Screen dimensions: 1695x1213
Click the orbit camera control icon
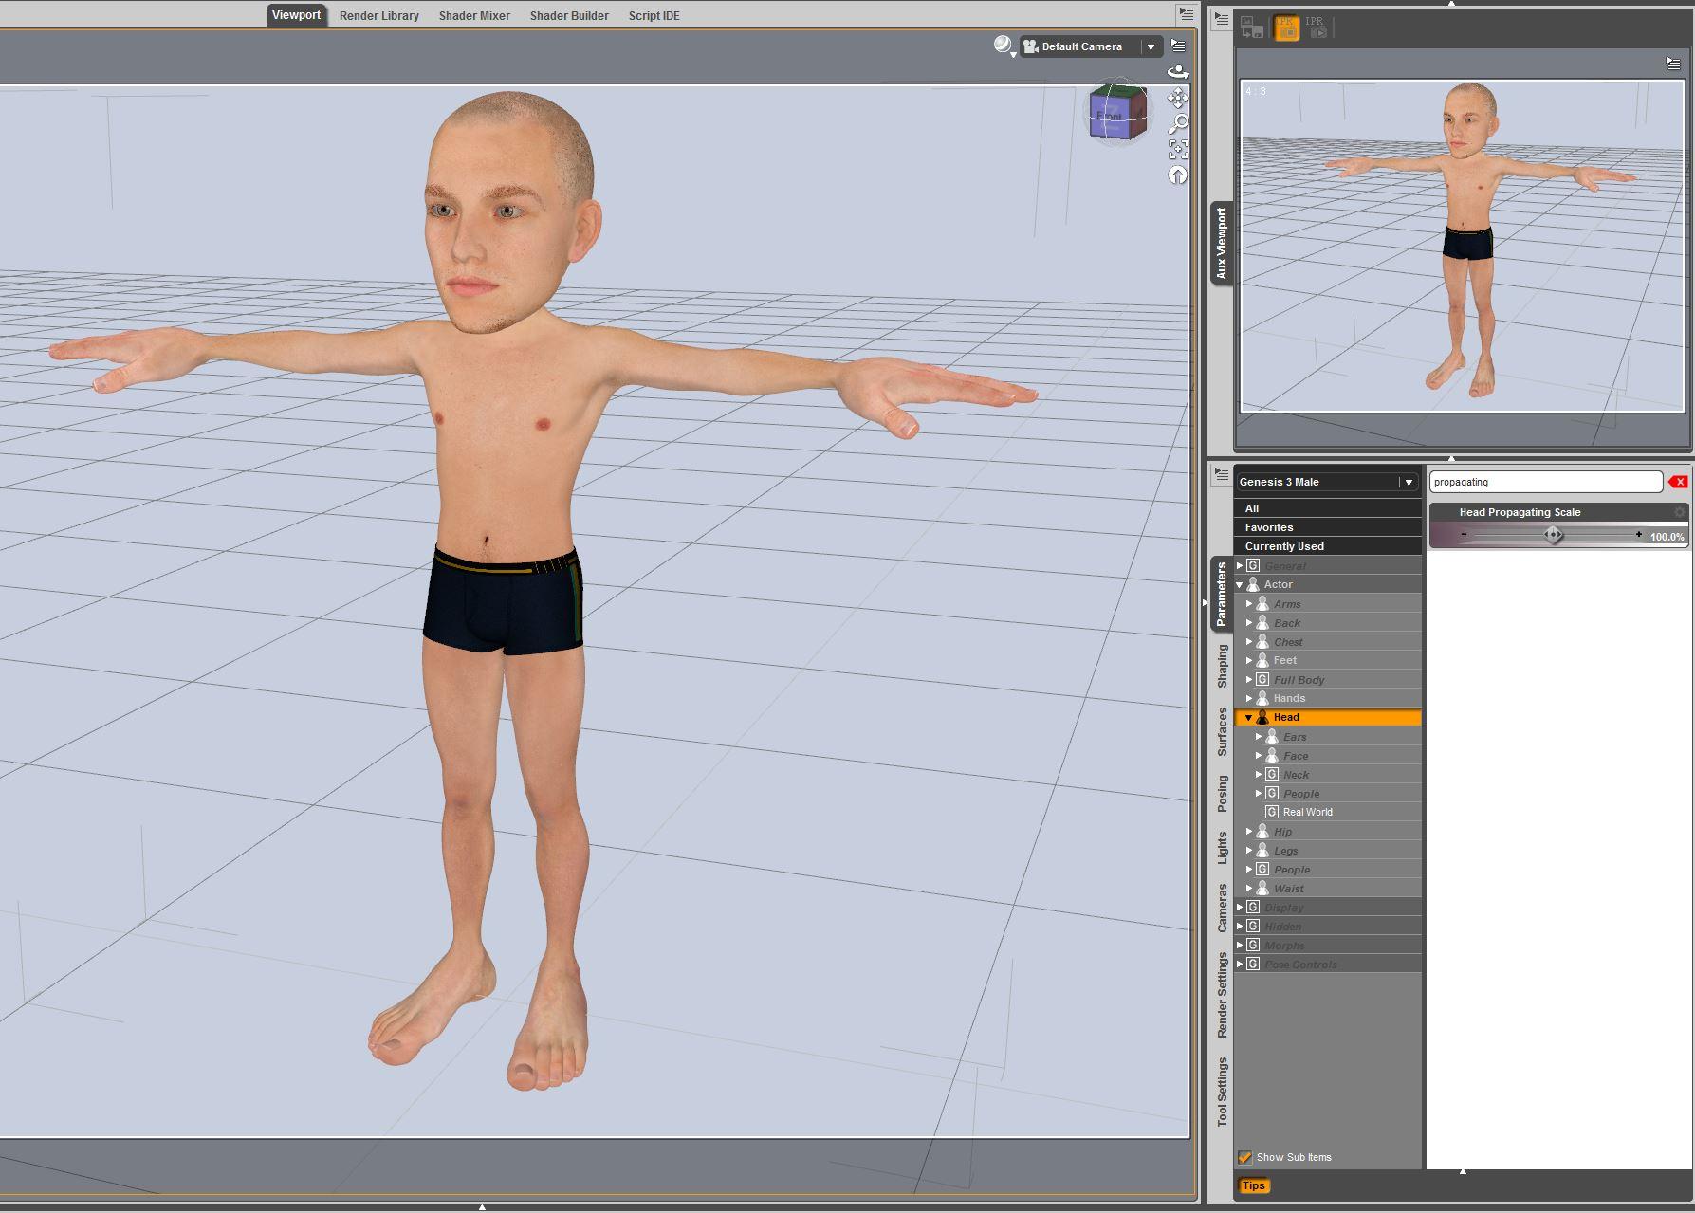(x=1178, y=72)
